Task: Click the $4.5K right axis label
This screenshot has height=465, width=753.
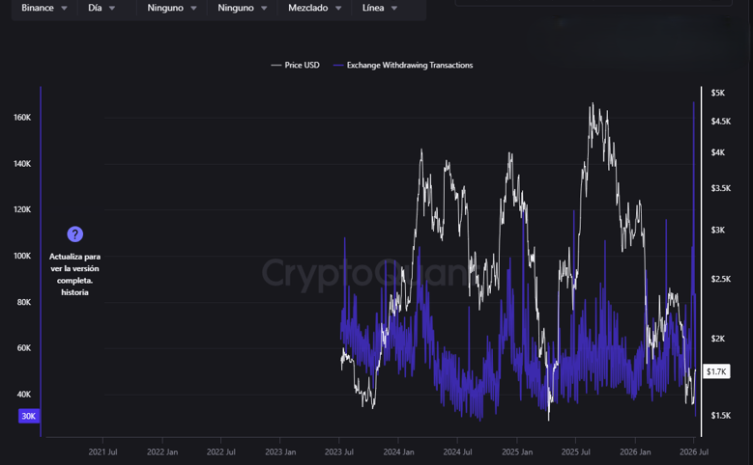Action: [x=721, y=122]
